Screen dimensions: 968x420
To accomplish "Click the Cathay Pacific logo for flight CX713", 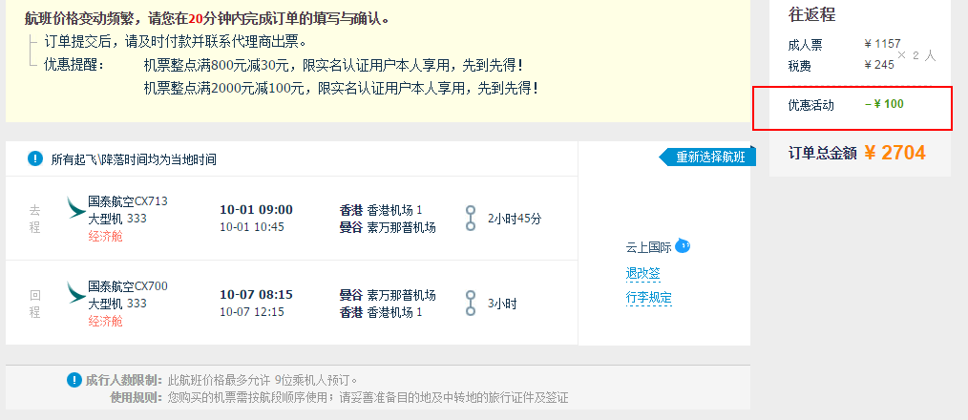I will (76, 207).
